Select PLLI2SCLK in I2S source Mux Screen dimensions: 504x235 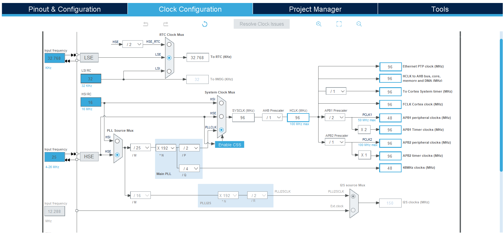(x=353, y=196)
